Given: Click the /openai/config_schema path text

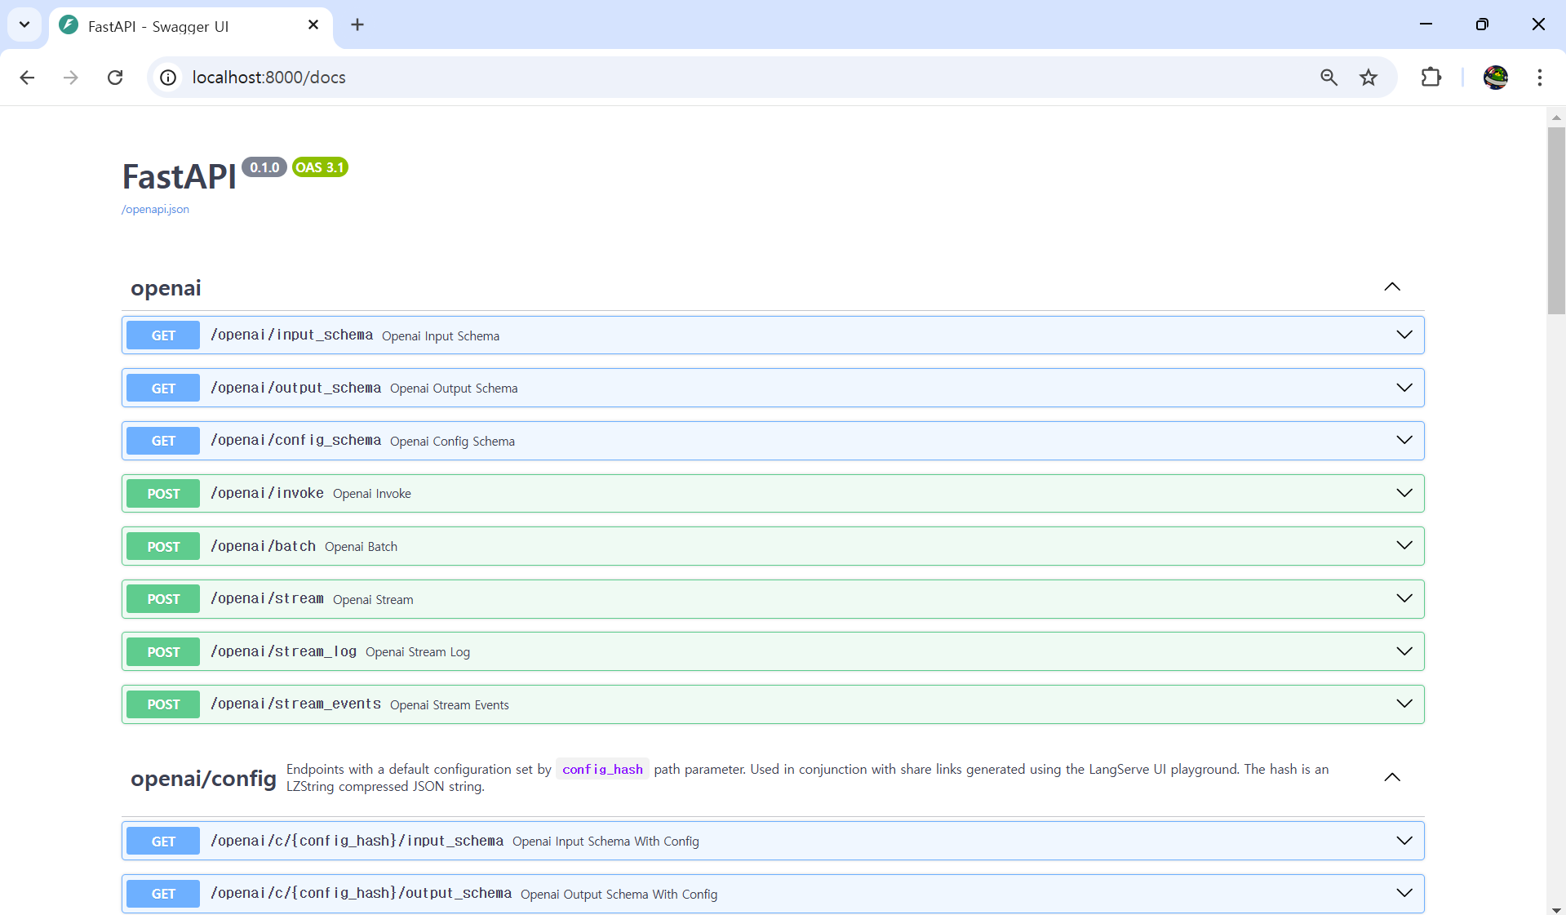Looking at the screenshot, I should pos(295,441).
